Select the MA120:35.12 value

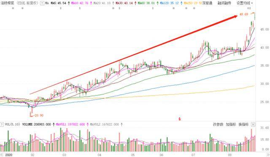tap(169, 3)
